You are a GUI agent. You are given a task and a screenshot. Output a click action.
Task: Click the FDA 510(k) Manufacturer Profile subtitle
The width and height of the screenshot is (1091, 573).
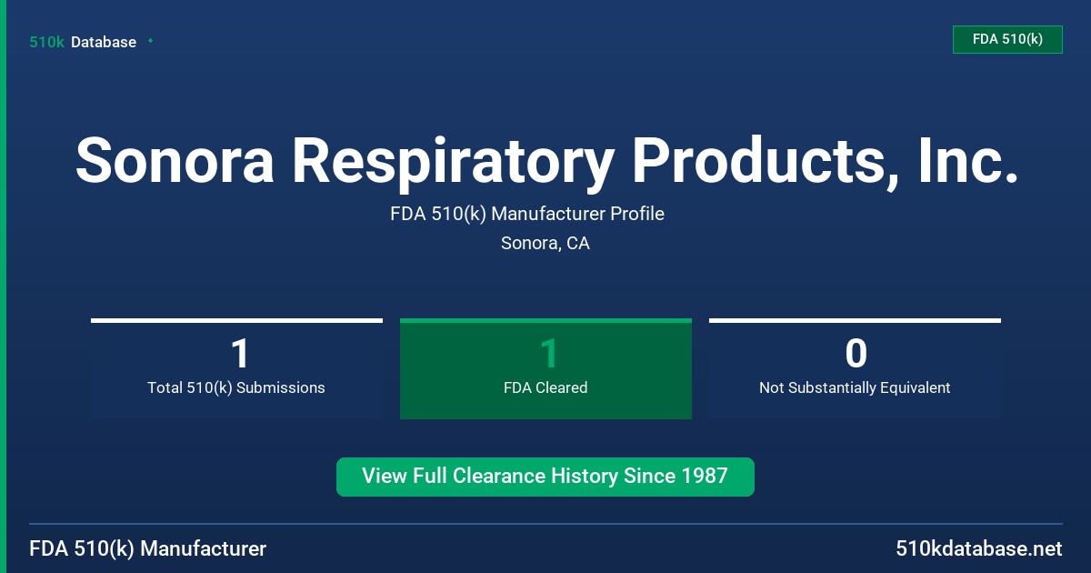(527, 214)
